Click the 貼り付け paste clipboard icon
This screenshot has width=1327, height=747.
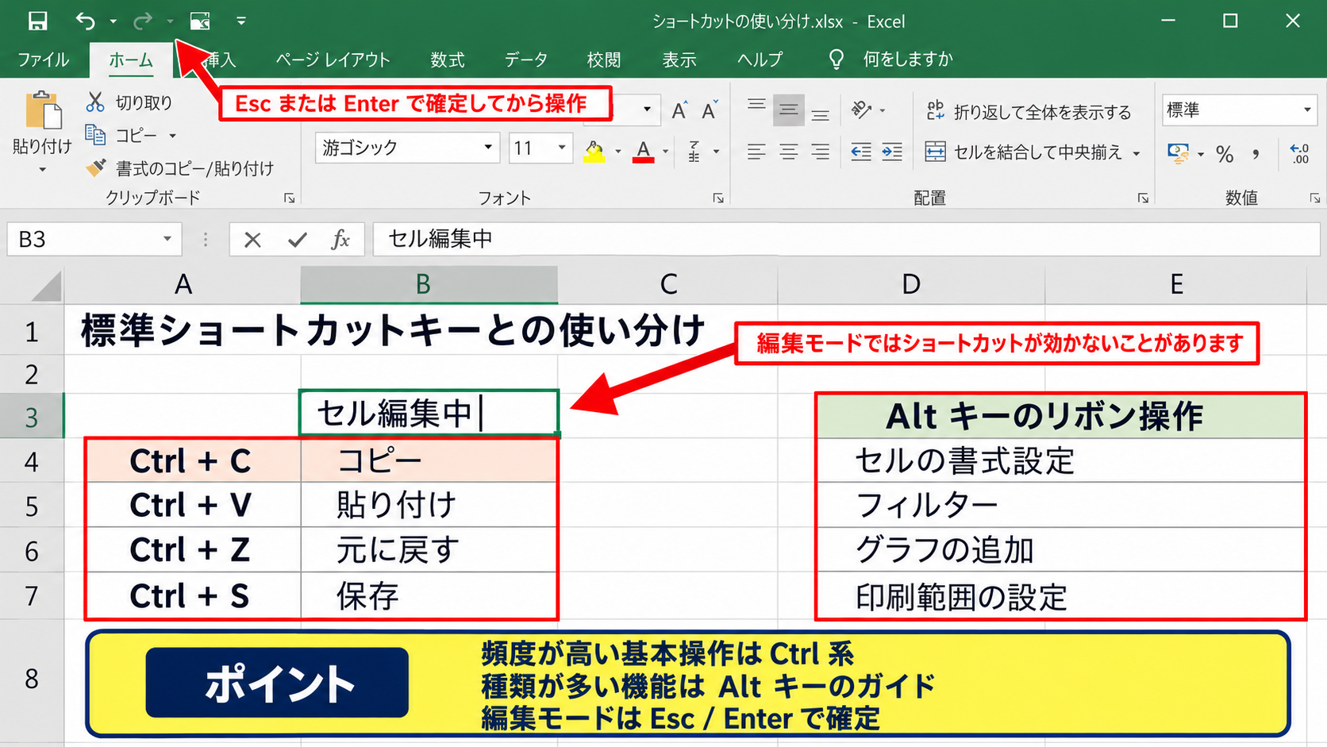pos(43,111)
